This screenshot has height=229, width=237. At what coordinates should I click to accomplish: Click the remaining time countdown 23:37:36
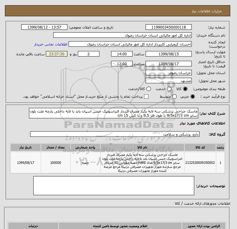(57, 54)
